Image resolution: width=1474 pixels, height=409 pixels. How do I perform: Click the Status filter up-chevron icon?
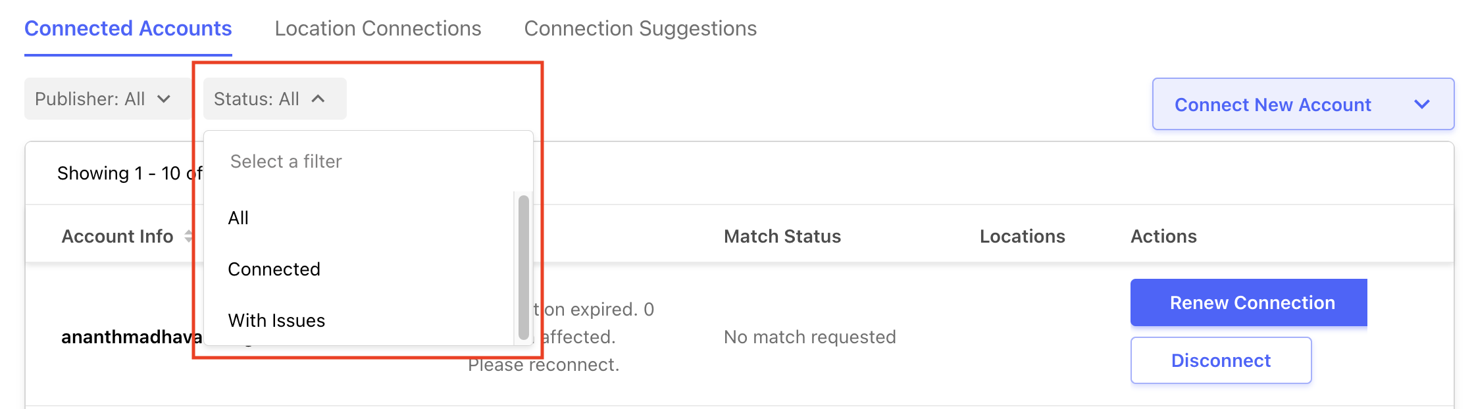click(x=318, y=99)
